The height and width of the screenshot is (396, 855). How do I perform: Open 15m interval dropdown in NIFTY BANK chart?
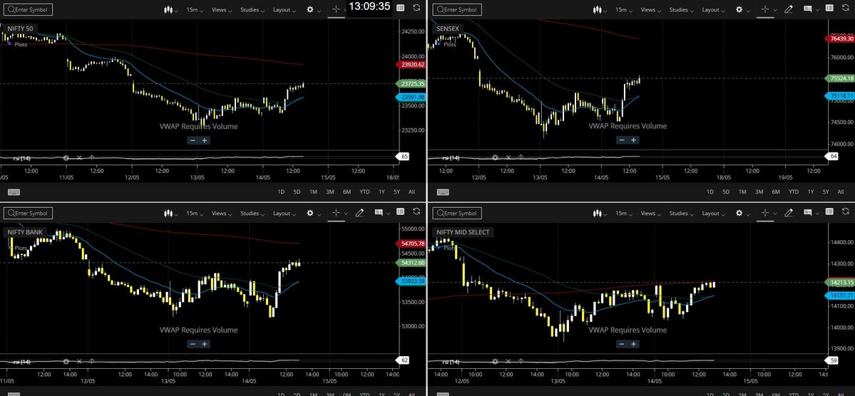[x=193, y=214]
